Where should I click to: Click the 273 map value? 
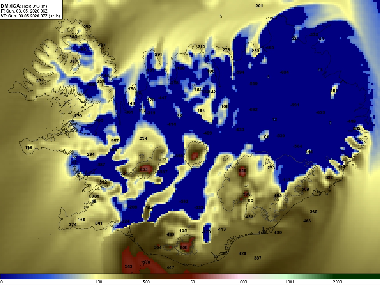[271, 168]
